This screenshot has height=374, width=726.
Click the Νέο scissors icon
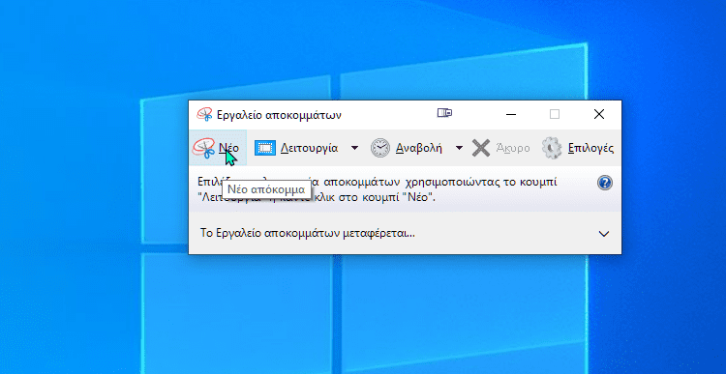[x=203, y=149]
